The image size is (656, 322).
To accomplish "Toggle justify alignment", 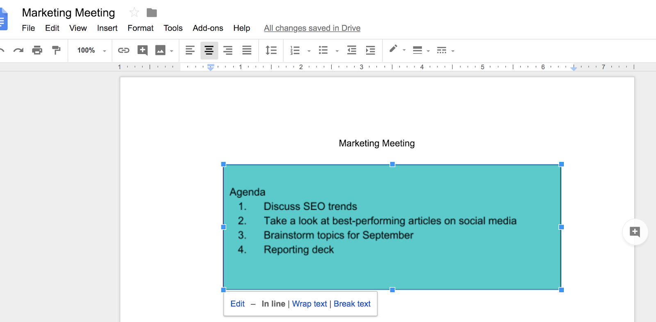I will click(x=246, y=50).
